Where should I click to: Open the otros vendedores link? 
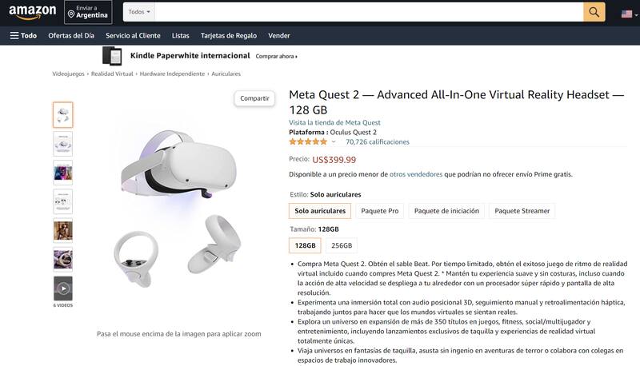point(416,174)
